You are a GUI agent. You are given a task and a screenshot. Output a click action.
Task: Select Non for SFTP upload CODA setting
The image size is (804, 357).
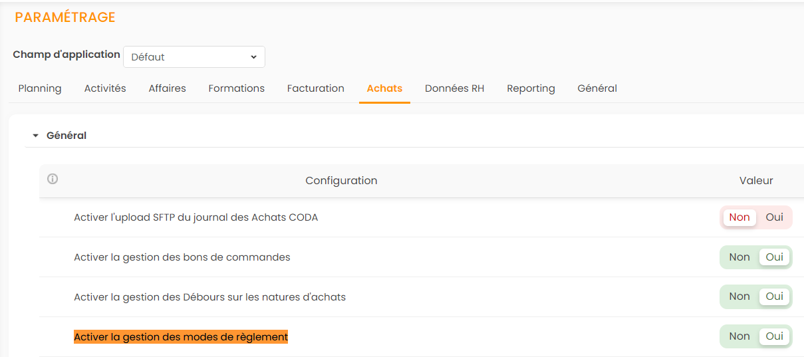click(x=739, y=217)
